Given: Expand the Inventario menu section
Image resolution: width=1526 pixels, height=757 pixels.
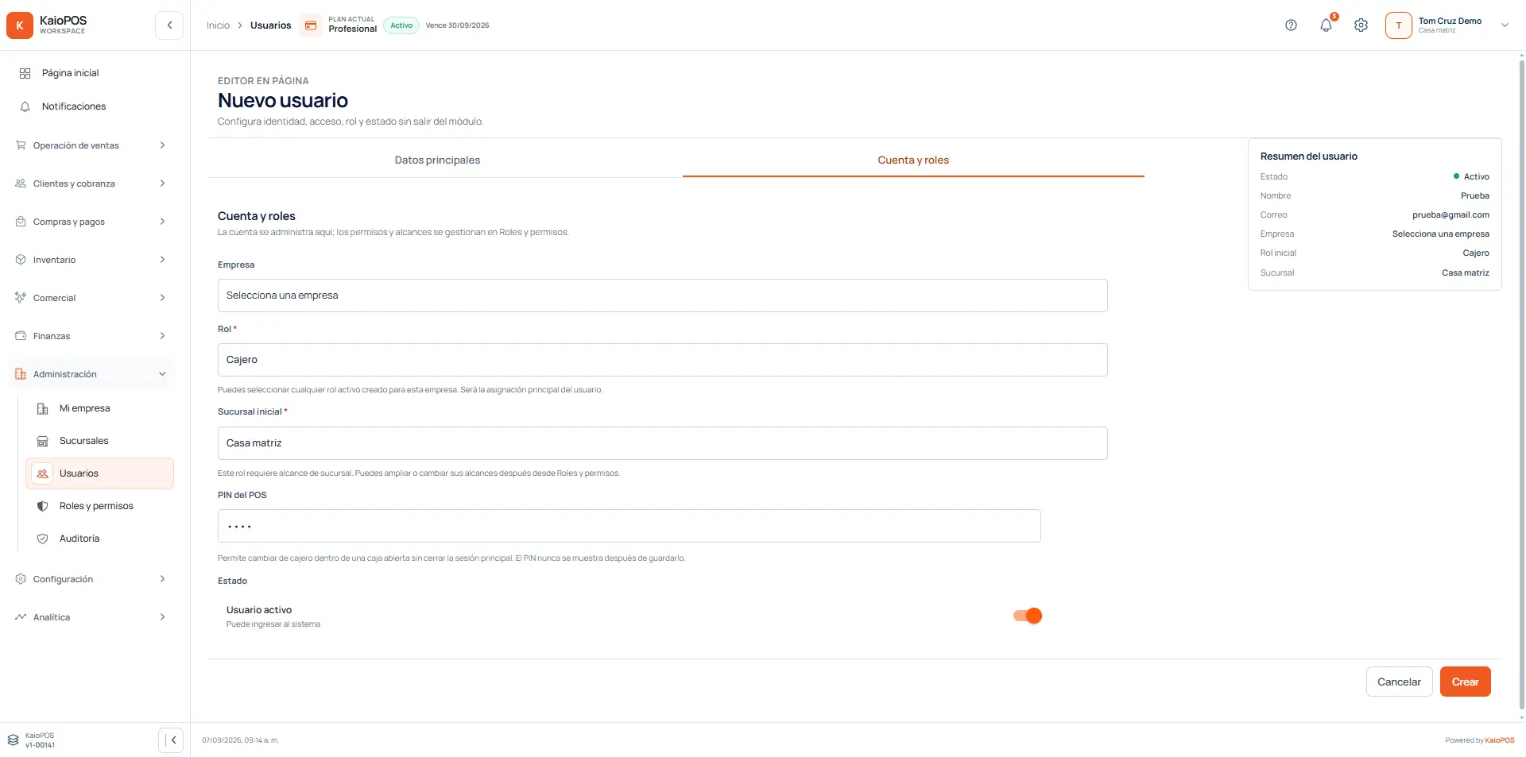Looking at the screenshot, I should 91,260.
